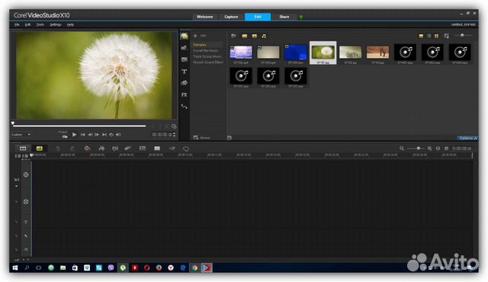Fit project in timeline window

click(x=438, y=149)
